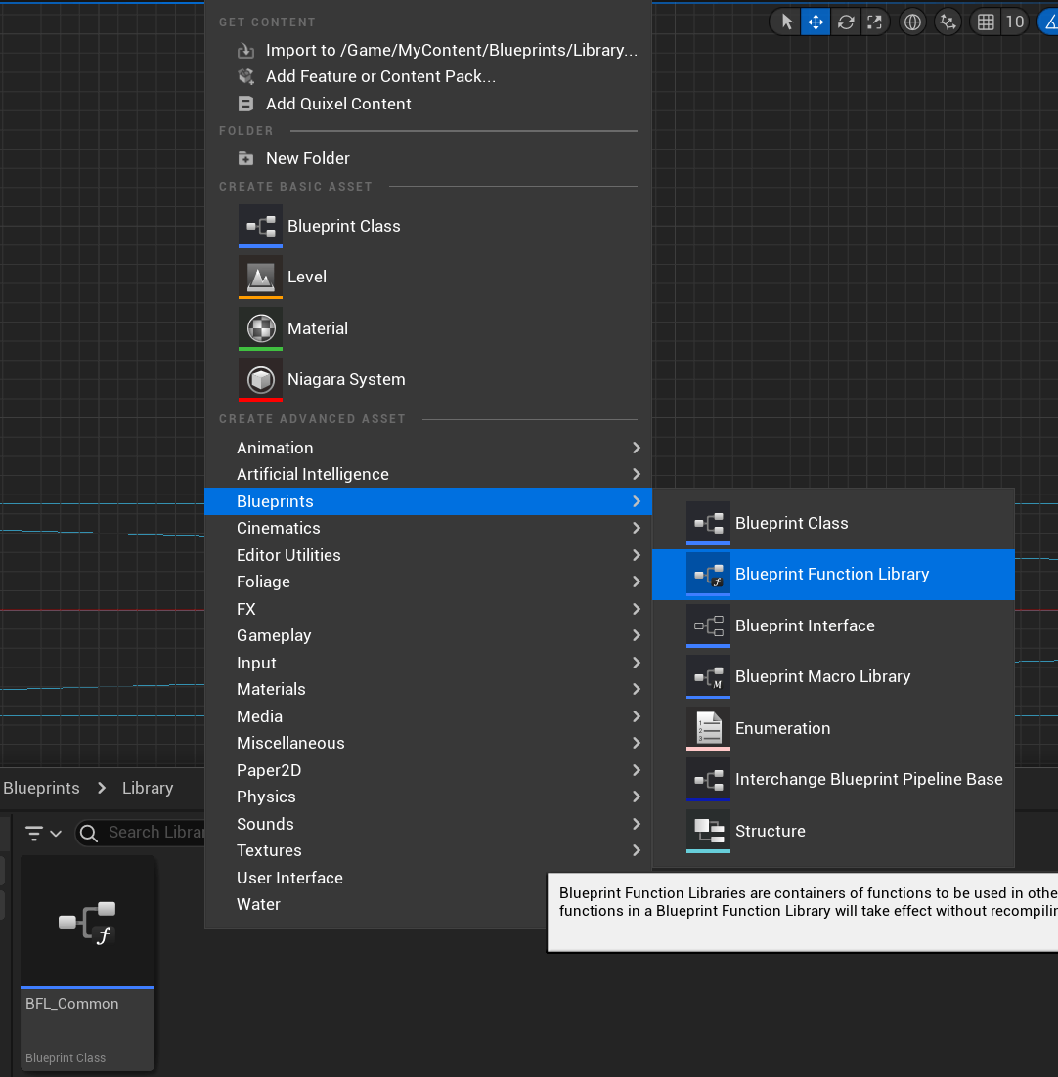Toggle rotation angle snapping icon
This screenshot has height=1077, width=1058.
pos(1050,22)
